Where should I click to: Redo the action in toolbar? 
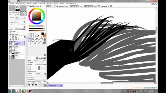click(50, 6)
